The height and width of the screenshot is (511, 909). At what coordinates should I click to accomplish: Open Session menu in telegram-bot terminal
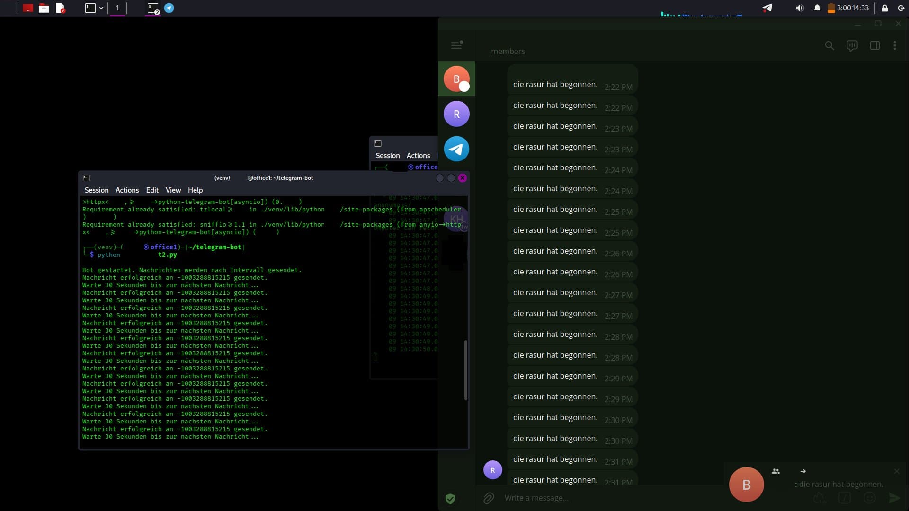pos(97,190)
